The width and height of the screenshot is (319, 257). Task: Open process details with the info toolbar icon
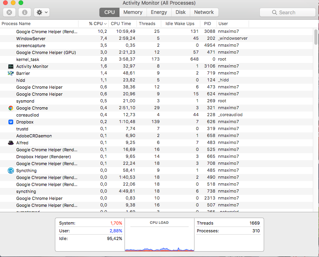(26, 12)
